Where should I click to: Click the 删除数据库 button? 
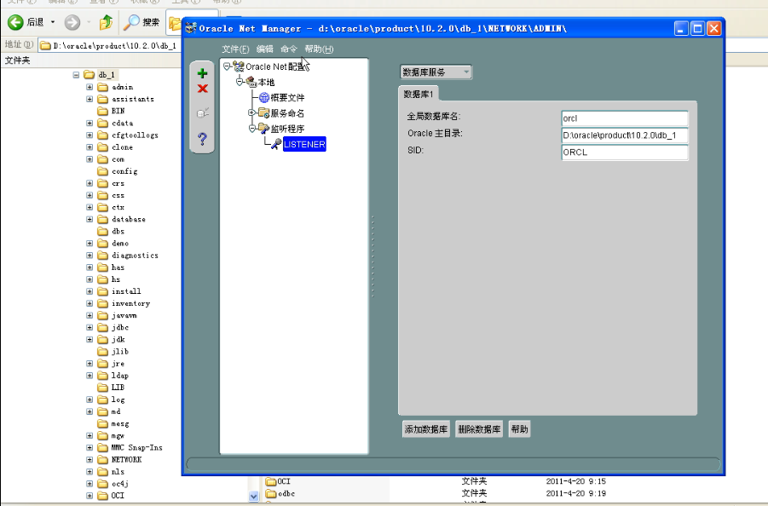pos(479,429)
